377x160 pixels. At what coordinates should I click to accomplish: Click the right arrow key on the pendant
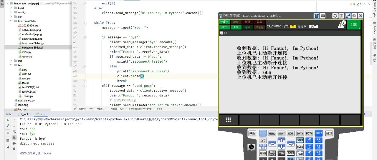(x=291, y=144)
